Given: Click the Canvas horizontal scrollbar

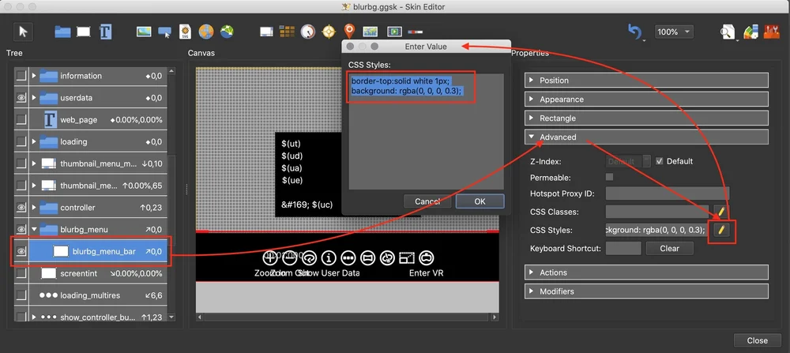Looking at the screenshot, I should pyautogui.click(x=348, y=317).
